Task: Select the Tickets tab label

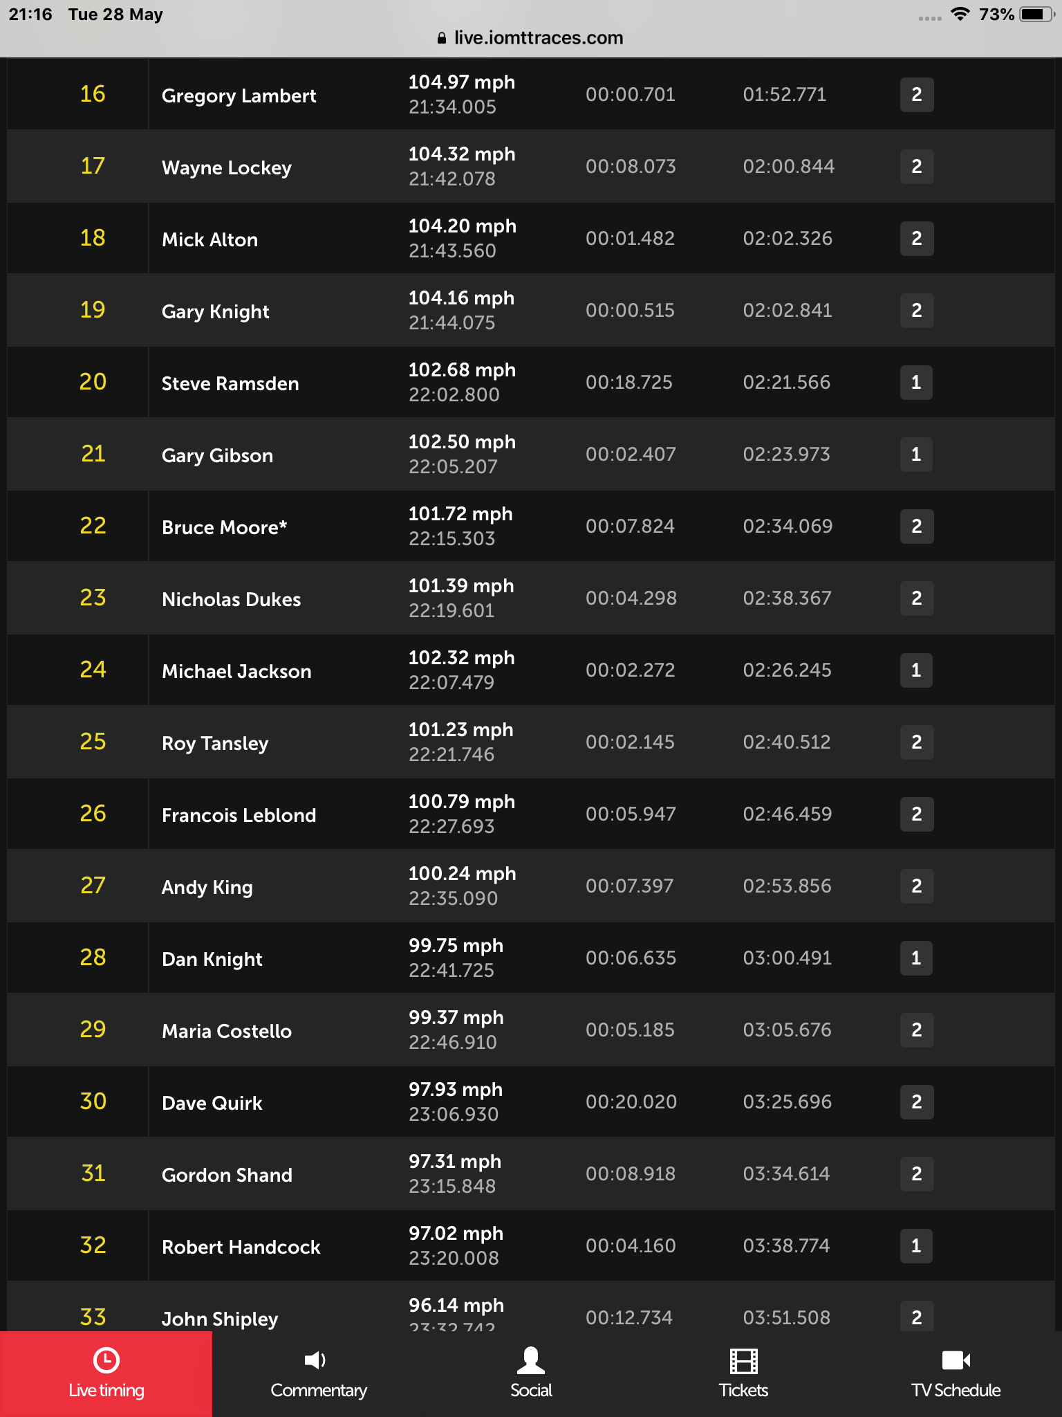Action: pyautogui.click(x=744, y=1390)
